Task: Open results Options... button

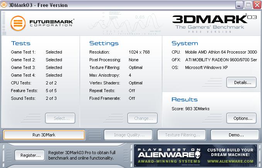Action: [242, 118]
